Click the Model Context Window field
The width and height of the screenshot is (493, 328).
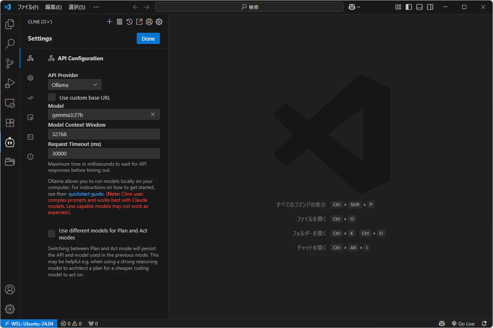(x=104, y=134)
